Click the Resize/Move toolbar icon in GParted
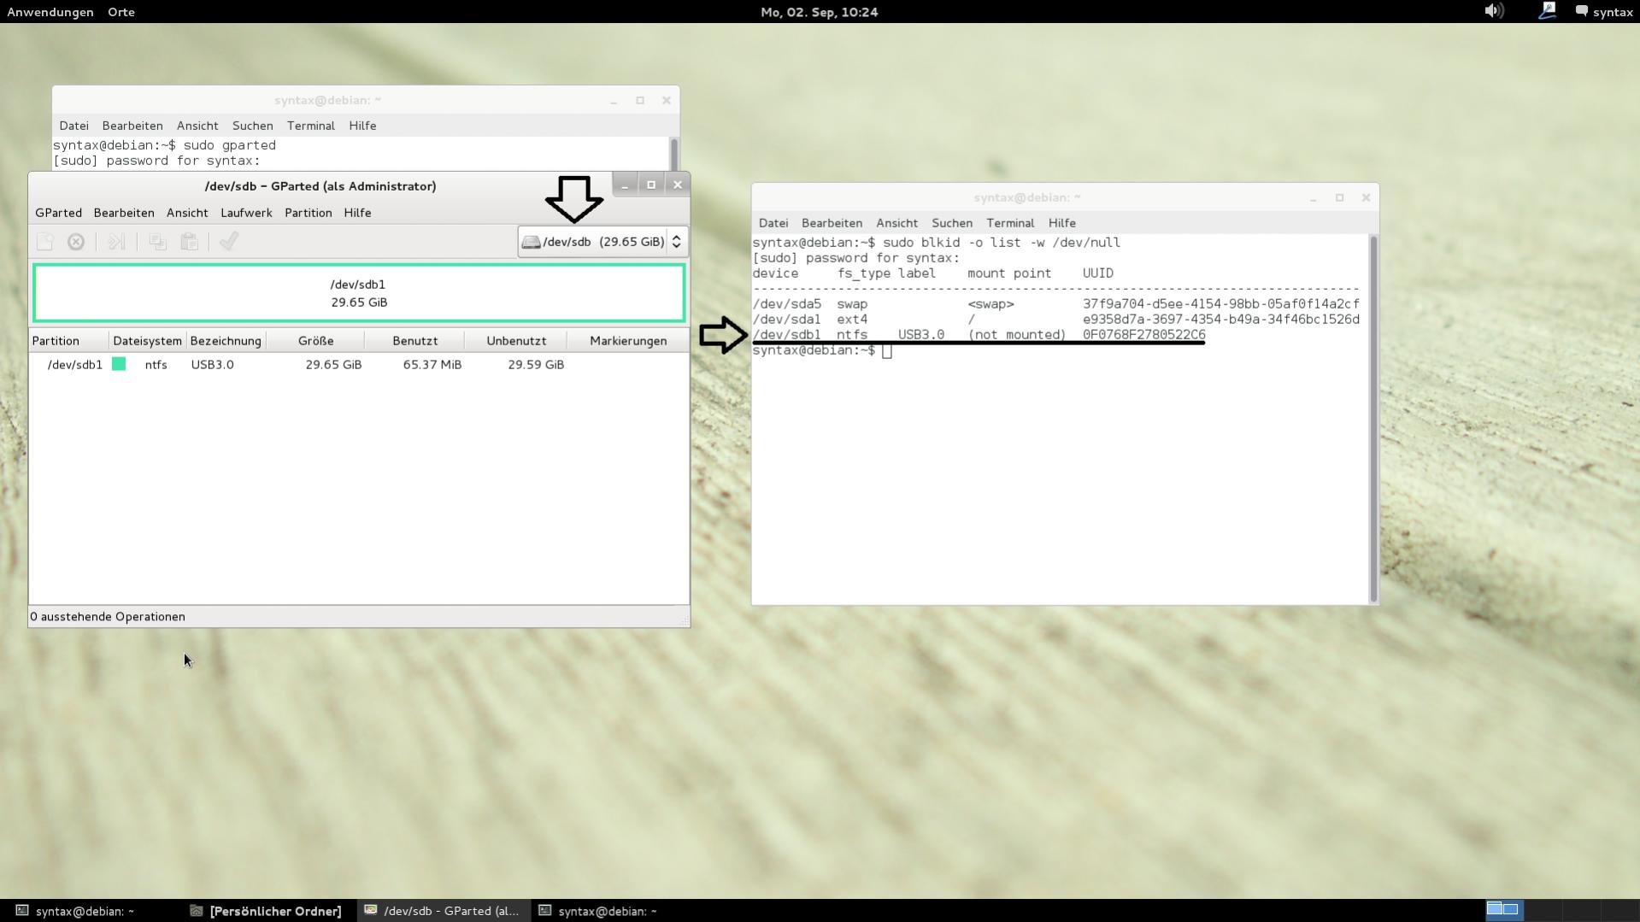 tap(116, 242)
